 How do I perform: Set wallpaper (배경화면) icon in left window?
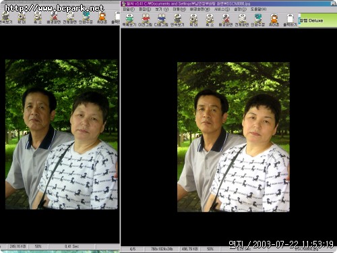coord(54,18)
